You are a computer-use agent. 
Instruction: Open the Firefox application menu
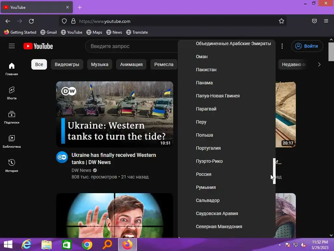point(326,21)
